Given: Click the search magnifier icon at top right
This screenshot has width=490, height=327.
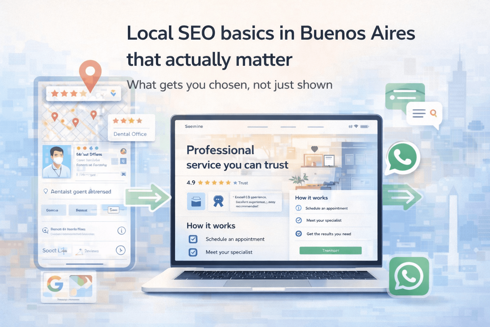Looking at the screenshot, I should coord(433,113).
